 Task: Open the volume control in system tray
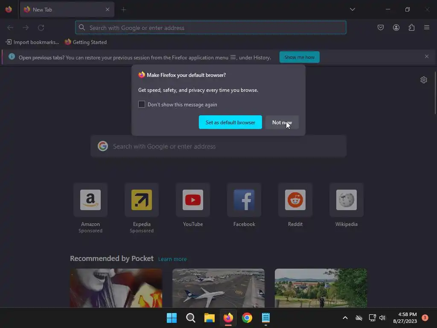pyautogui.click(x=382, y=318)
